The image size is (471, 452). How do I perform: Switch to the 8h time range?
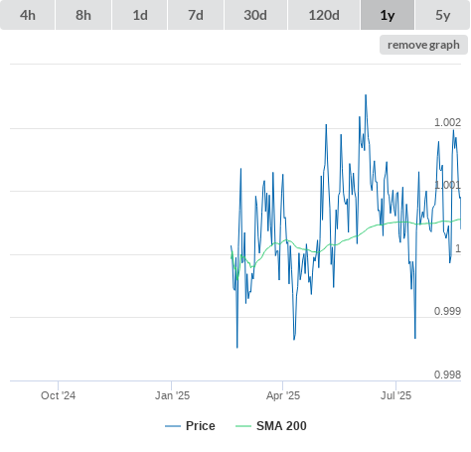click(83, 15)
